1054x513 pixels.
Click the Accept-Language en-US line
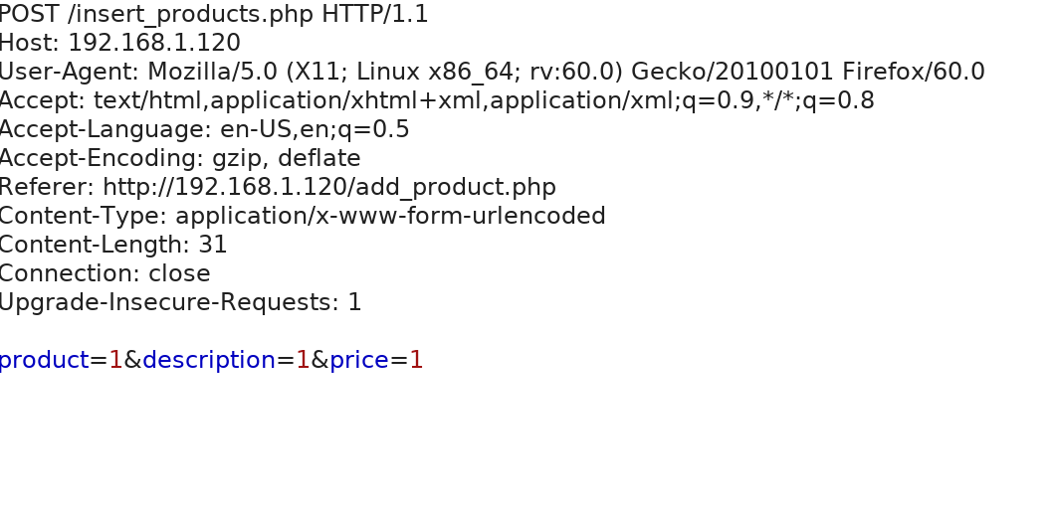point(204,129)
